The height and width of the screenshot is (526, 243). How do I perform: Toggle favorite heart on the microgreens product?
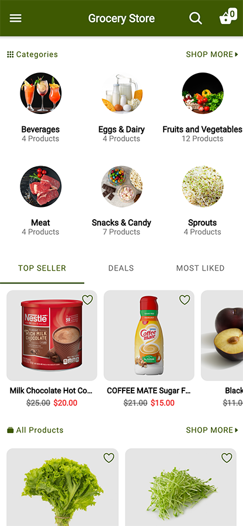click(x=227, y=458)
